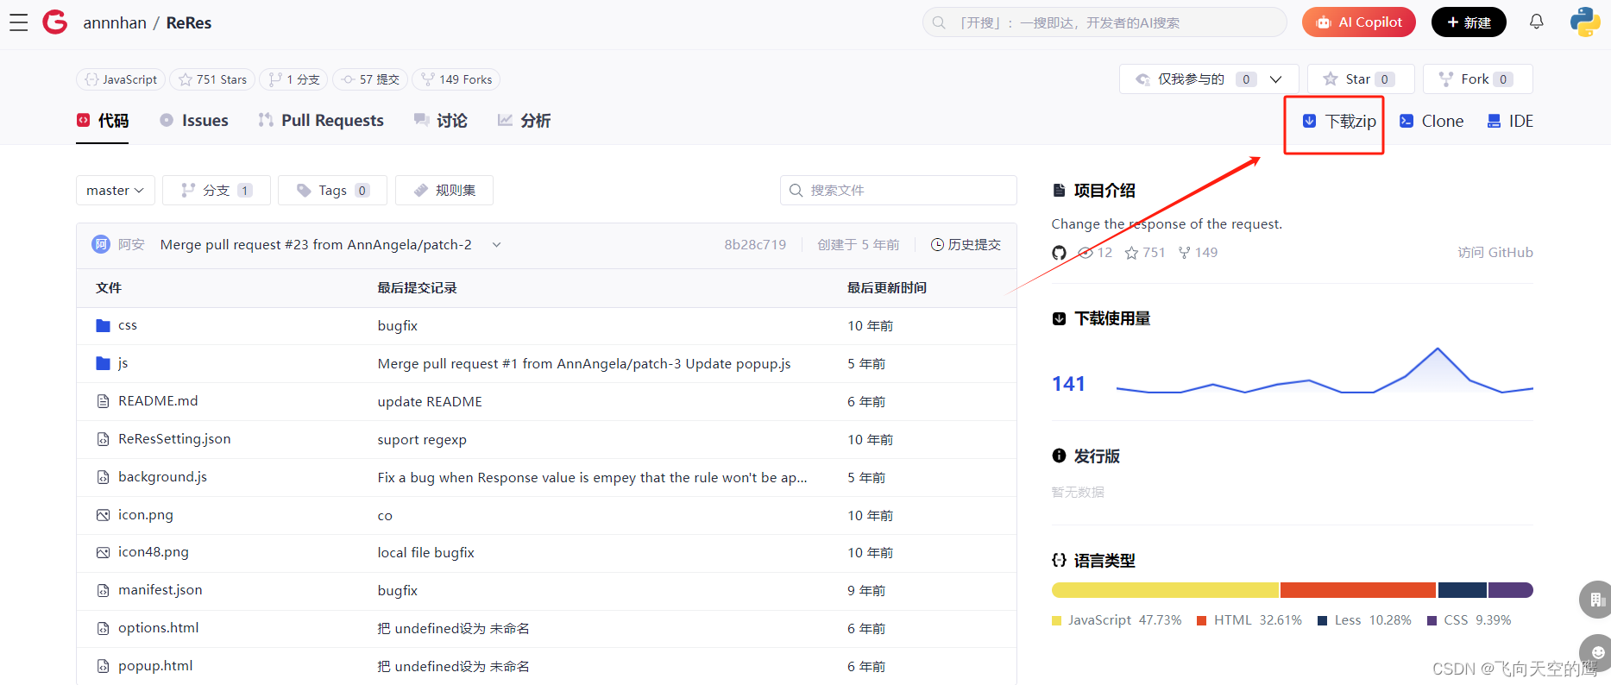Click the Tags 0 button
Image resolution: width=1611 pixels, height=685 pixels.
[x=333, y=191]
